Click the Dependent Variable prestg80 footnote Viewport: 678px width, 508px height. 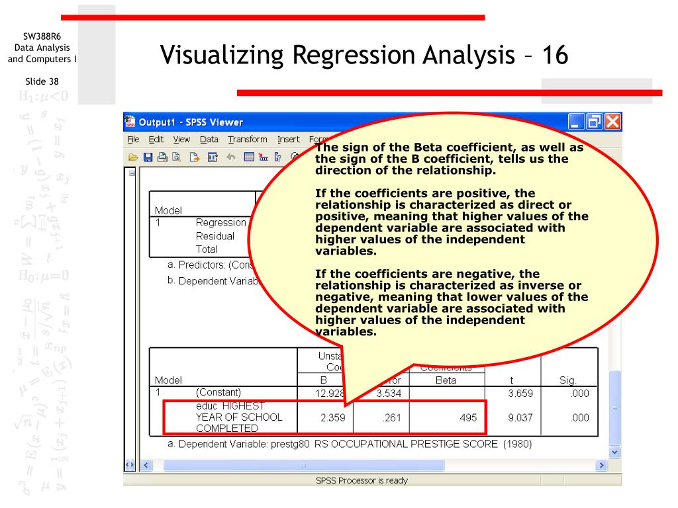click(x=350, y=444)
